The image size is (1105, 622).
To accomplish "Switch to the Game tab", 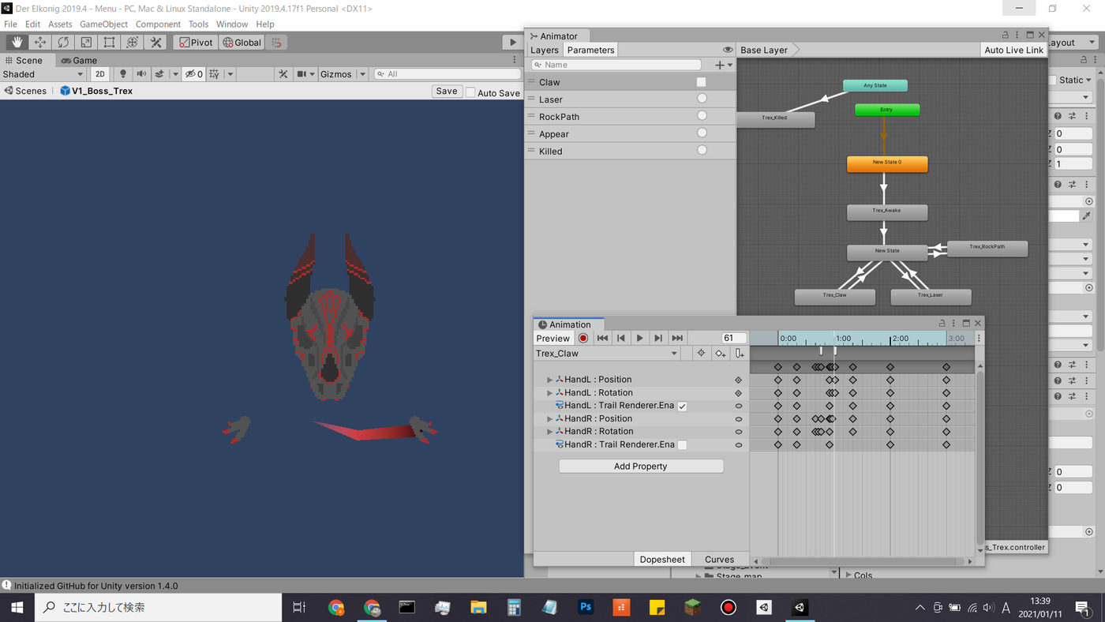I will pos(79,60).
